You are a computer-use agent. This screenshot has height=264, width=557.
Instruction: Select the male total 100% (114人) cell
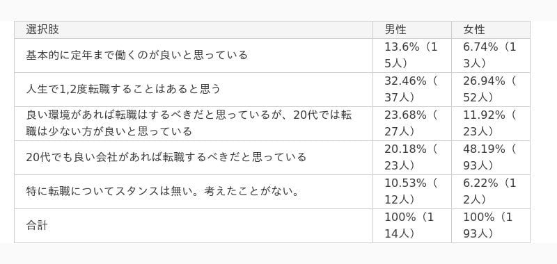(412, 225)
